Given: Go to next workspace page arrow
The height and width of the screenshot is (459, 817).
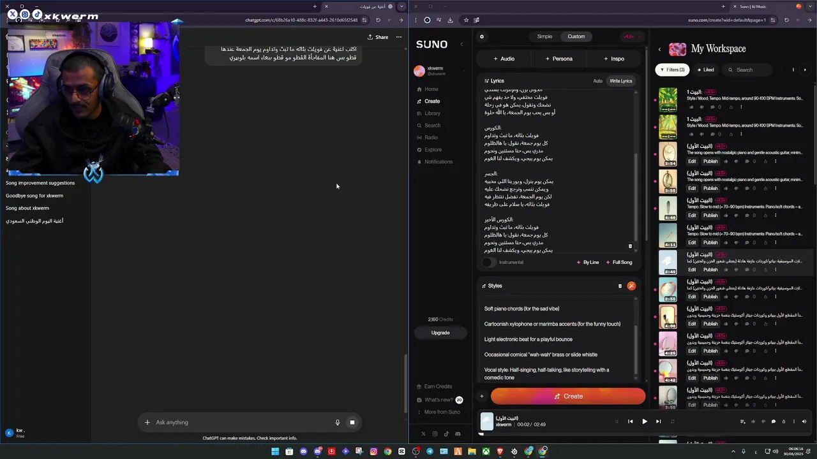Looking at the screenshot, I should point(805,70).
